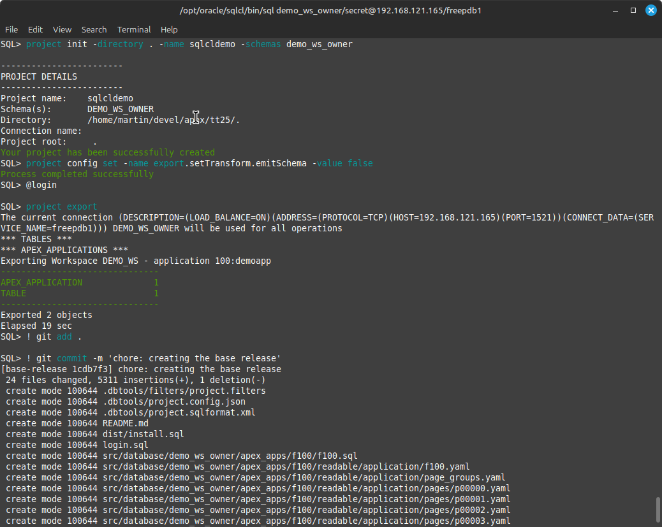Click the dist/install.sql line
The width and height of the screenshot is (662, 527).
(x=143, y=434)
